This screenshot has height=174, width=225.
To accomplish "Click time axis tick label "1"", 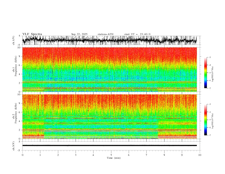I will (40, 155).
